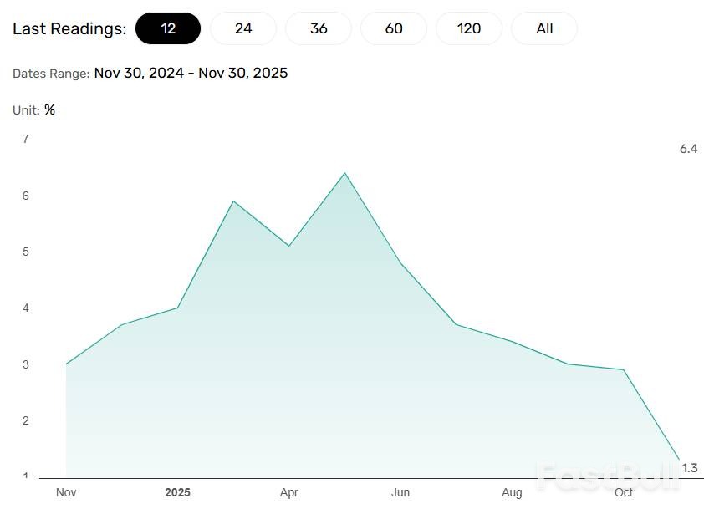The width and height of the screenshot is (704, 514).
Task: Click the April dip on the line
Action: coord(289,246)
